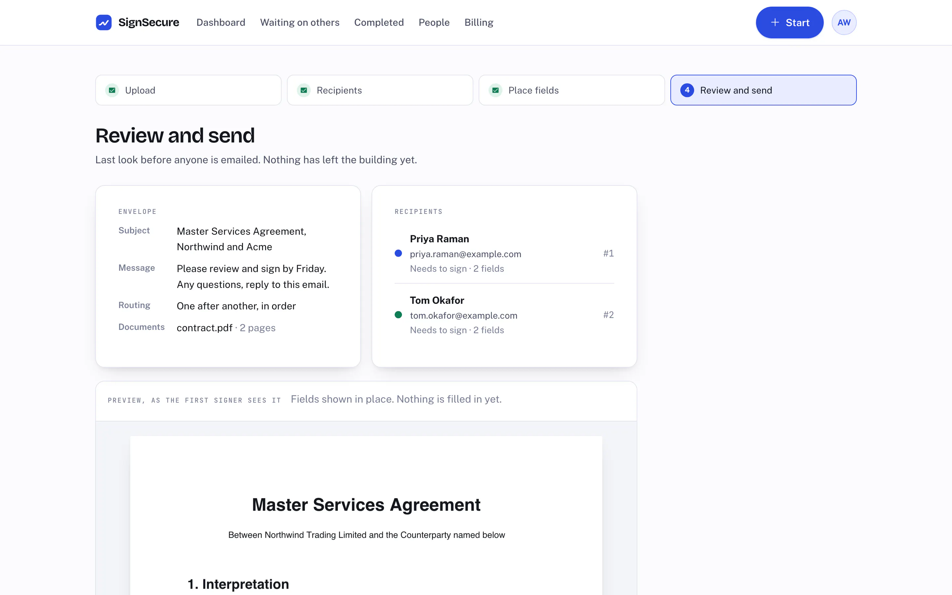This screenshot has width=952, height=595.
Task: Click the ENVELOPE card label
Action: point(137,212)
